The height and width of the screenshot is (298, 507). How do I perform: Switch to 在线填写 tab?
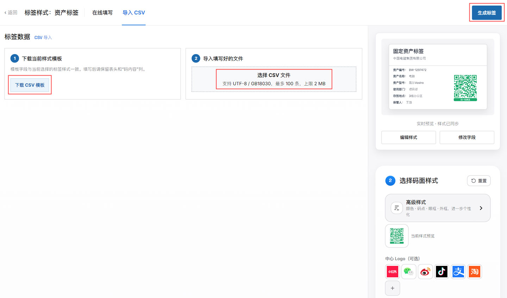tap(102, 13)
